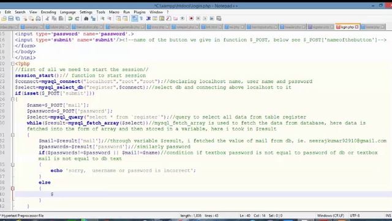The height and width of the screenshot is (221, 392).
Task: Open the Settings menu
Action: (x=86, y=12)
